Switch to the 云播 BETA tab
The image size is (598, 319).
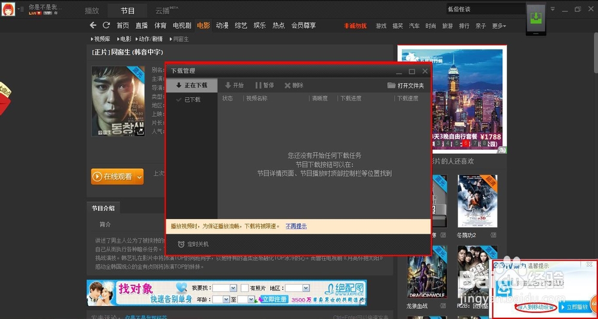[166, 10]
